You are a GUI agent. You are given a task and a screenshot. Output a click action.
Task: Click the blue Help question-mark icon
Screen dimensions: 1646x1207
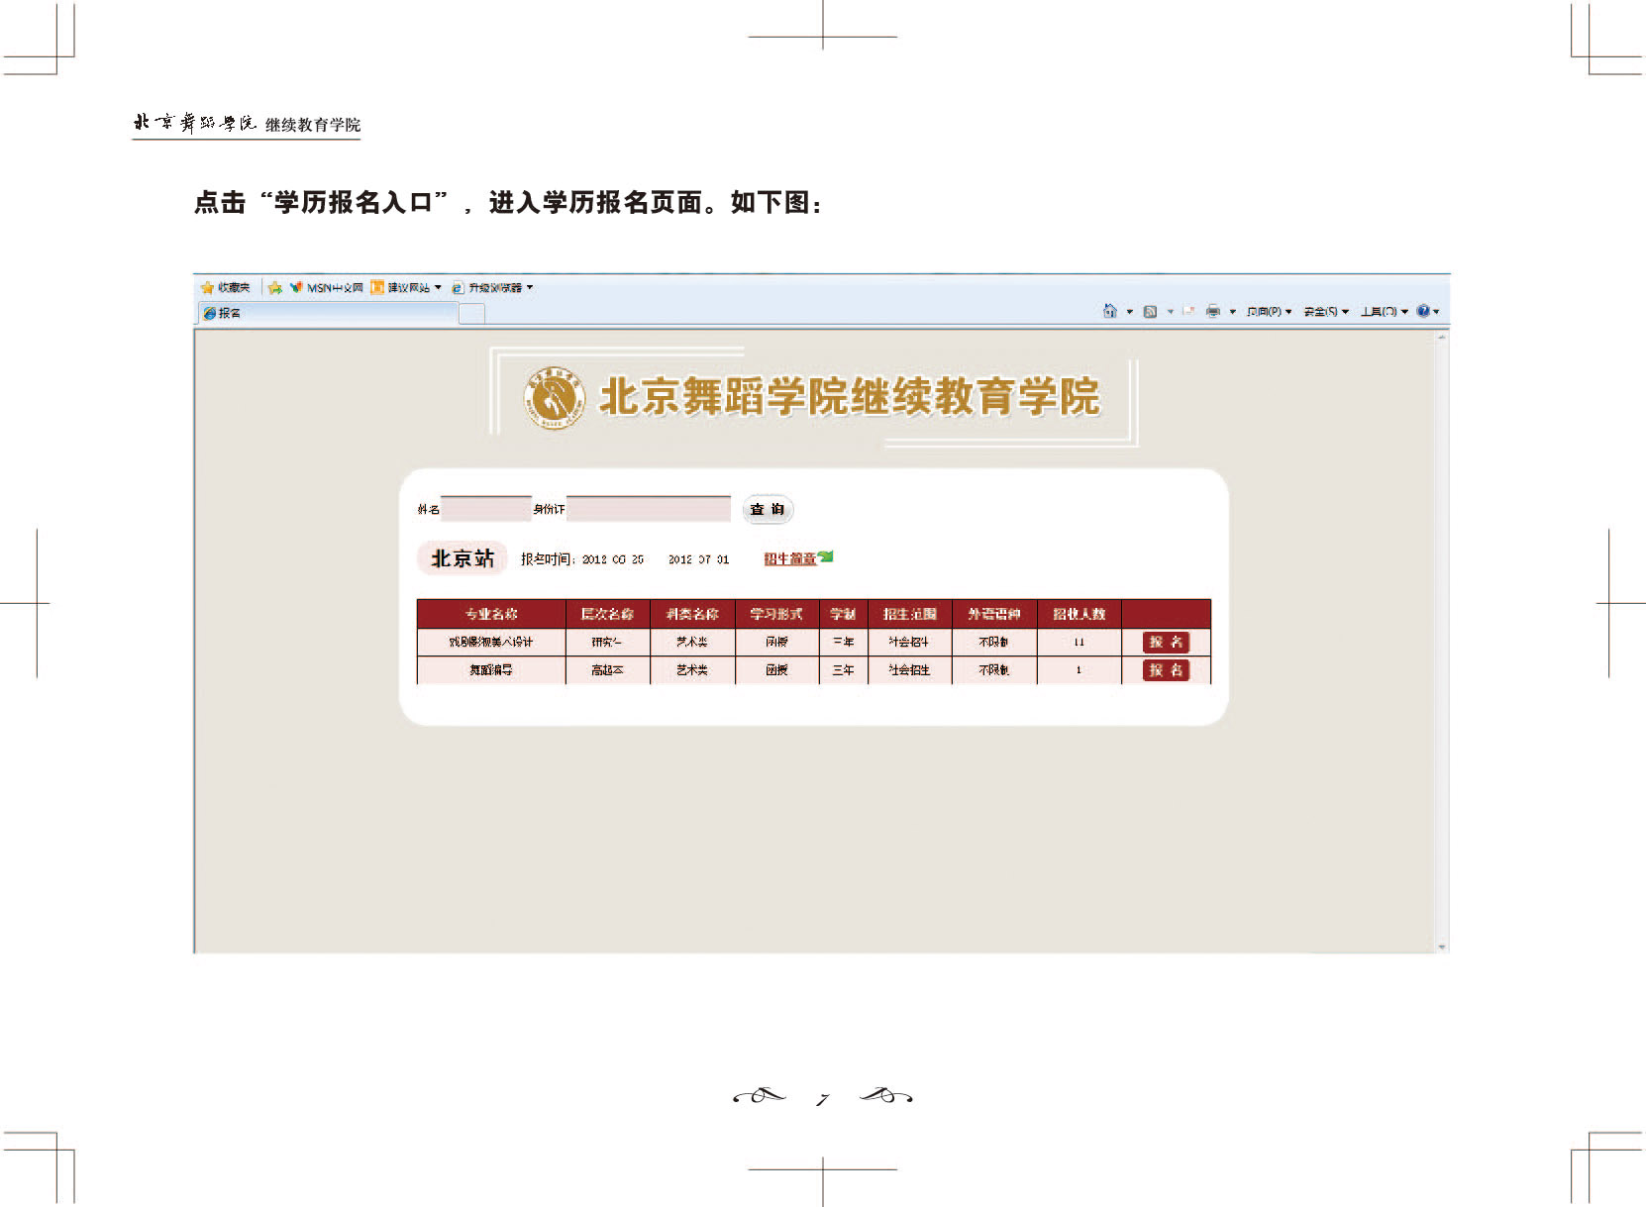1423,311
